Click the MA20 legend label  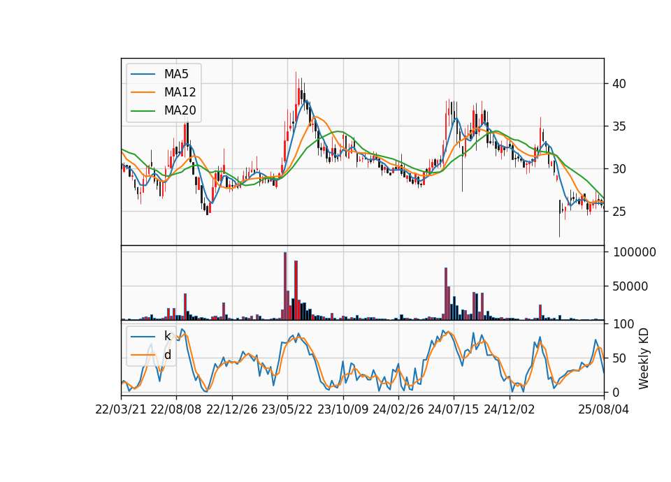pos(180,111)
